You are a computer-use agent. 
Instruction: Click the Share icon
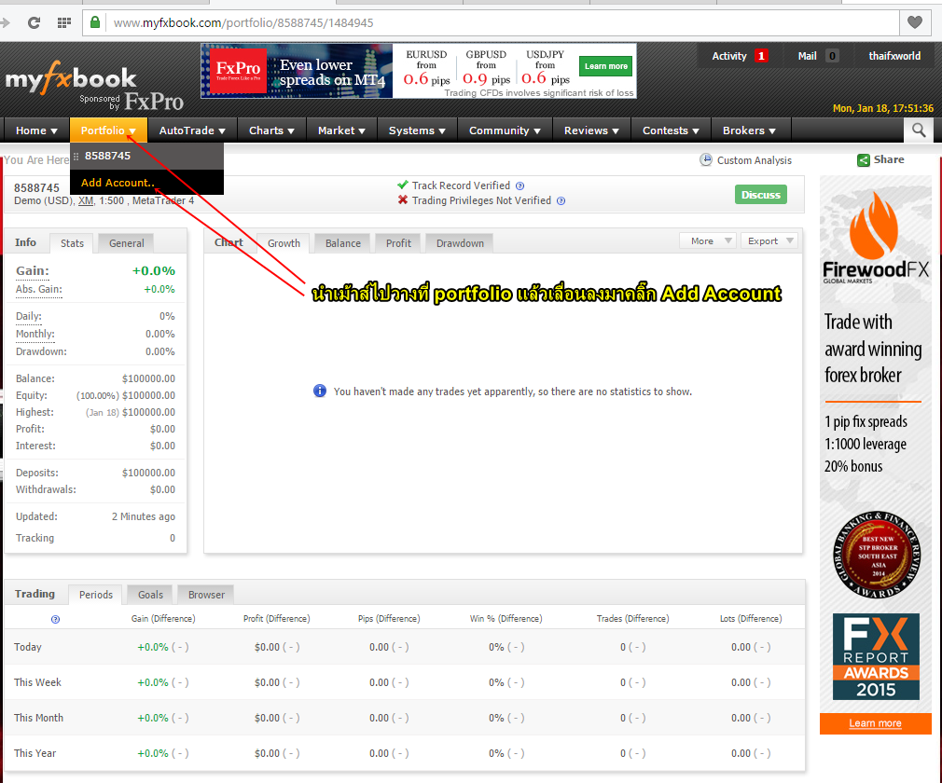click(864, 159)
